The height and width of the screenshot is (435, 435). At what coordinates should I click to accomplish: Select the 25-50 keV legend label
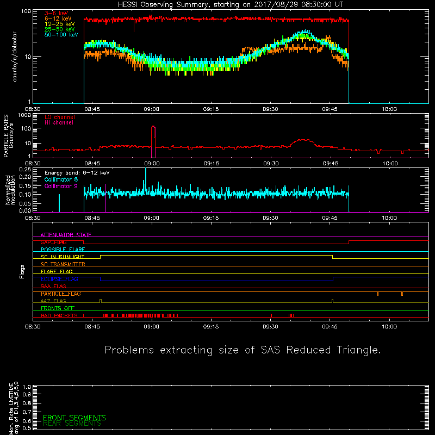[60, 29]
